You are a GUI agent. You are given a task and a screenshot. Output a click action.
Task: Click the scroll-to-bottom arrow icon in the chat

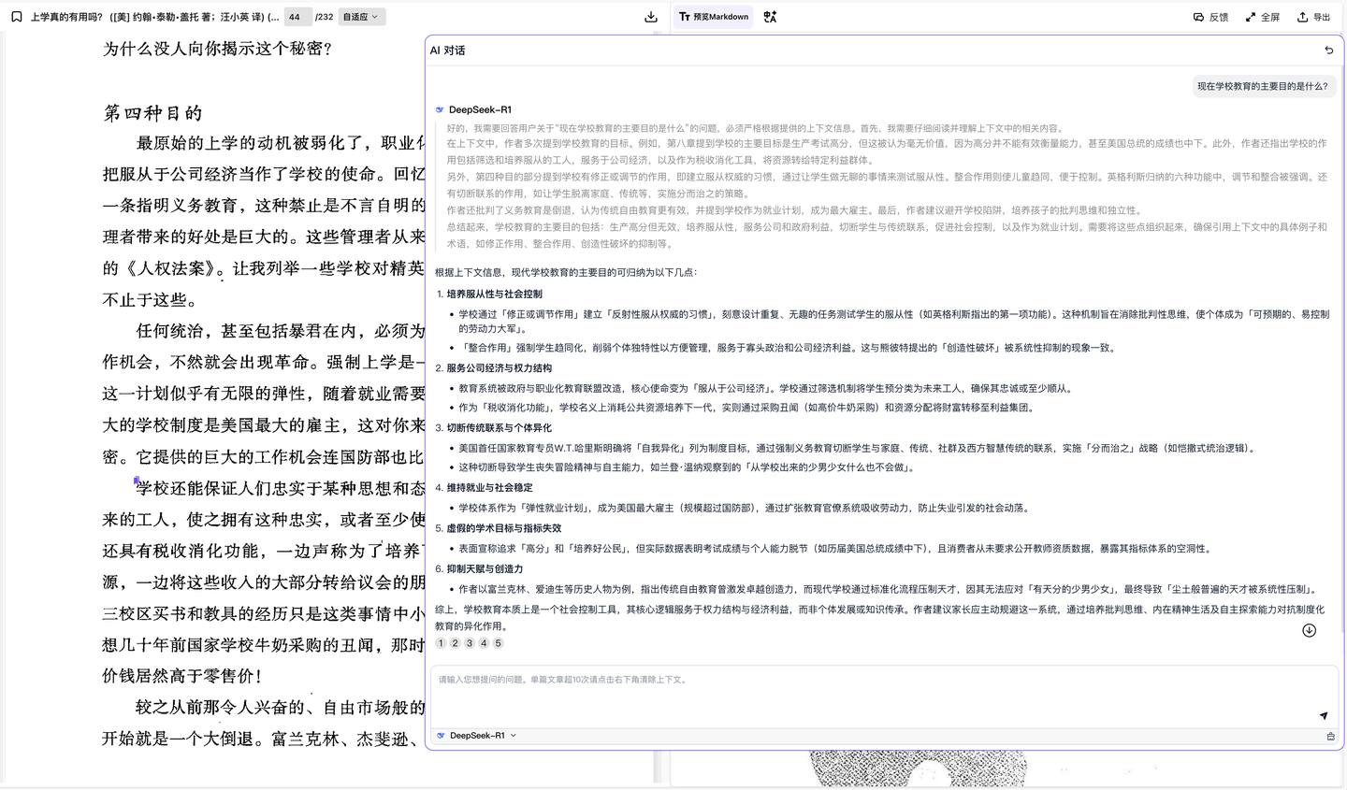1309,630
